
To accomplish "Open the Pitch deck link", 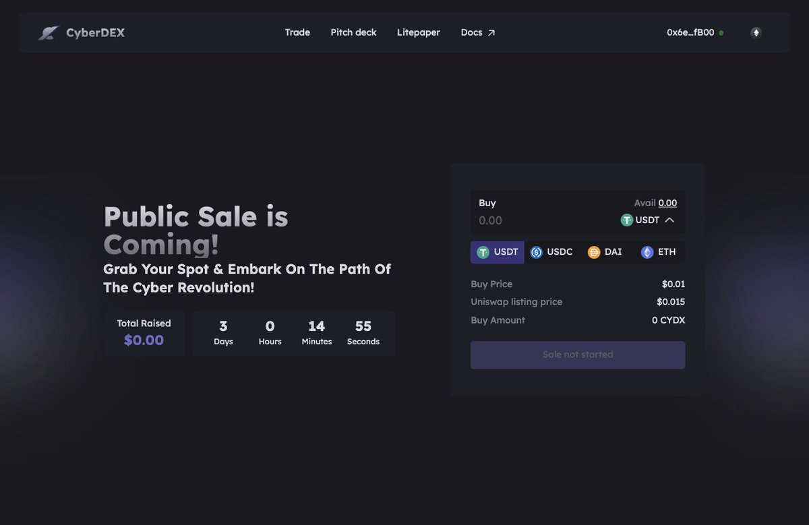I will pos(353,32).
